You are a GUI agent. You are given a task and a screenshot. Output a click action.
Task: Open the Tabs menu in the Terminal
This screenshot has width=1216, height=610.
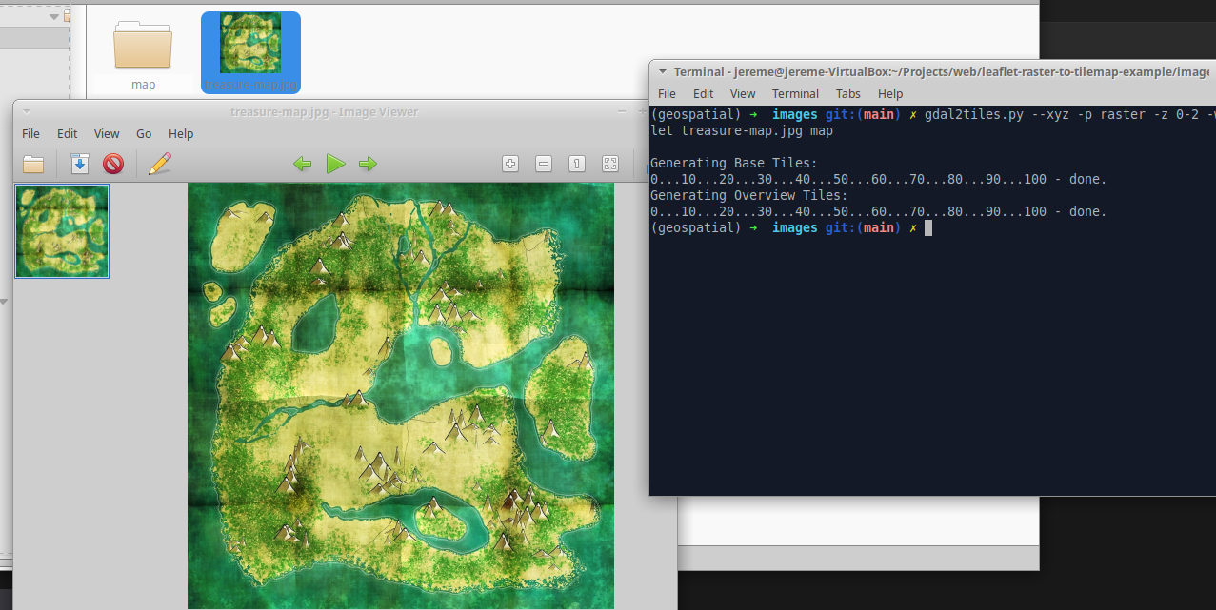pyautogui.click(x=847, y=93)
